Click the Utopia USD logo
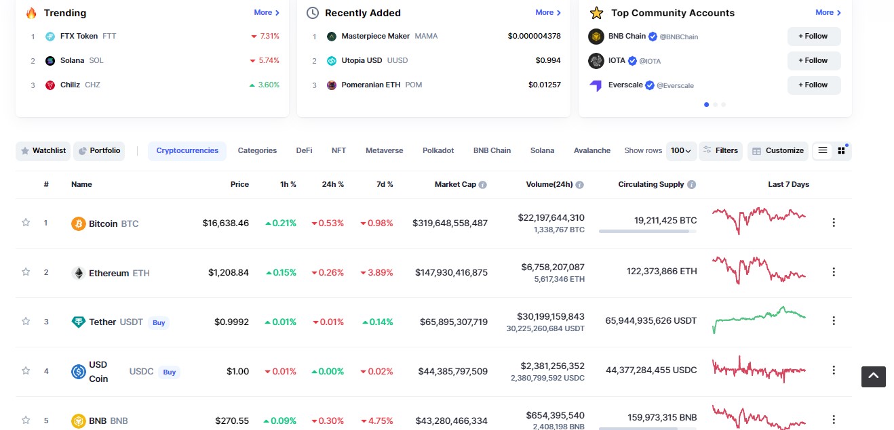Viewport: 894px width, 430px height. [x=332, y=60]
